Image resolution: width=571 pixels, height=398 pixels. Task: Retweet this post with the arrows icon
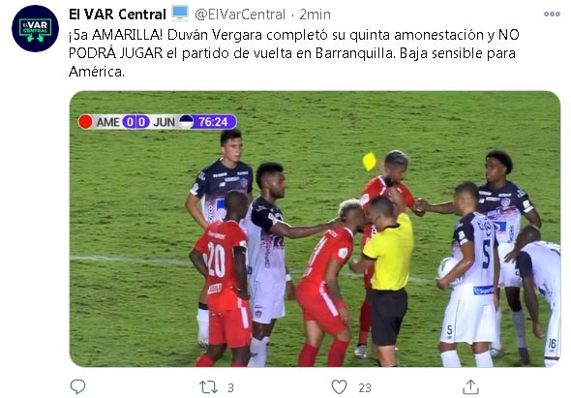click(x=208, y=387)
